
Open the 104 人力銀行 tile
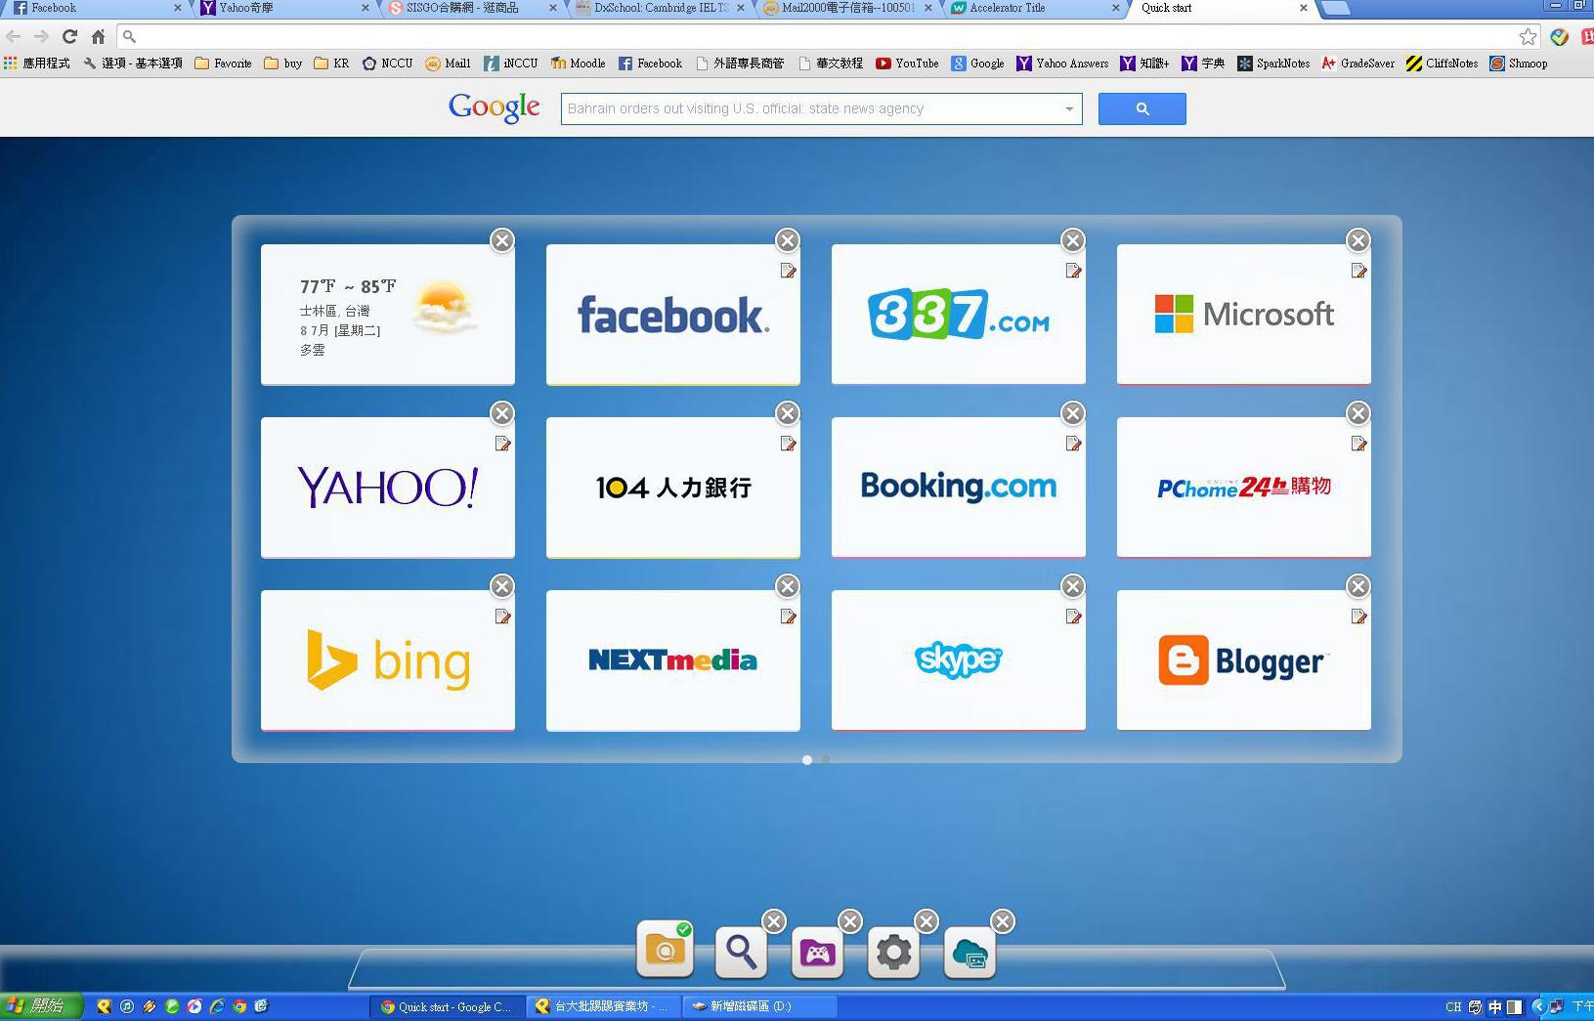(672, 488)
